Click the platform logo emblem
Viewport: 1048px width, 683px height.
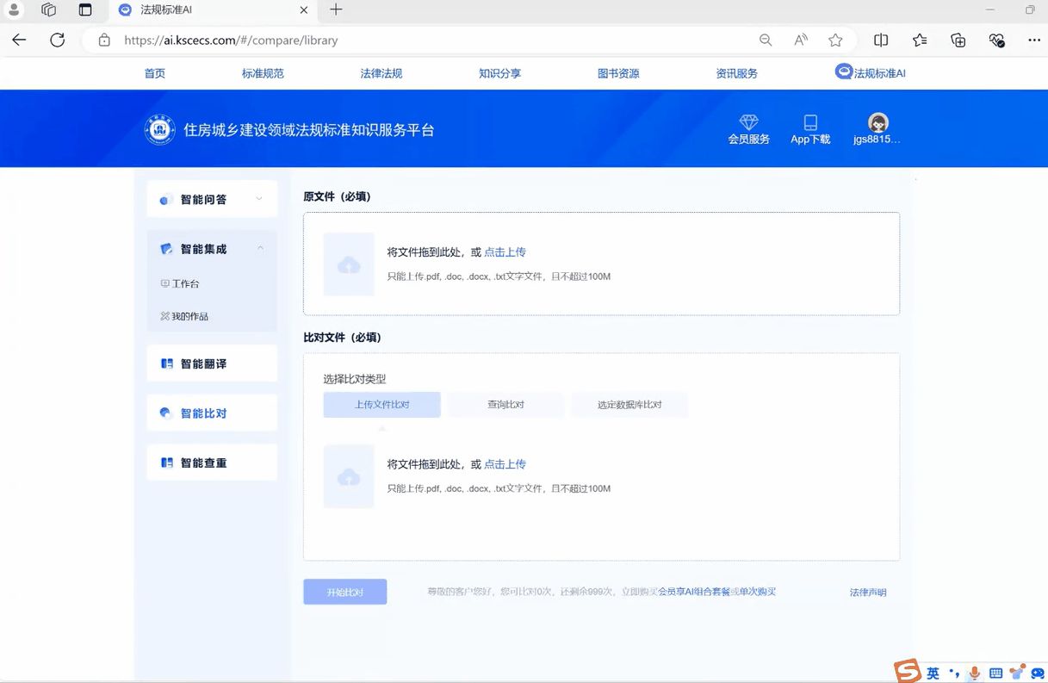pyautogui.click(x=160, y=130)
